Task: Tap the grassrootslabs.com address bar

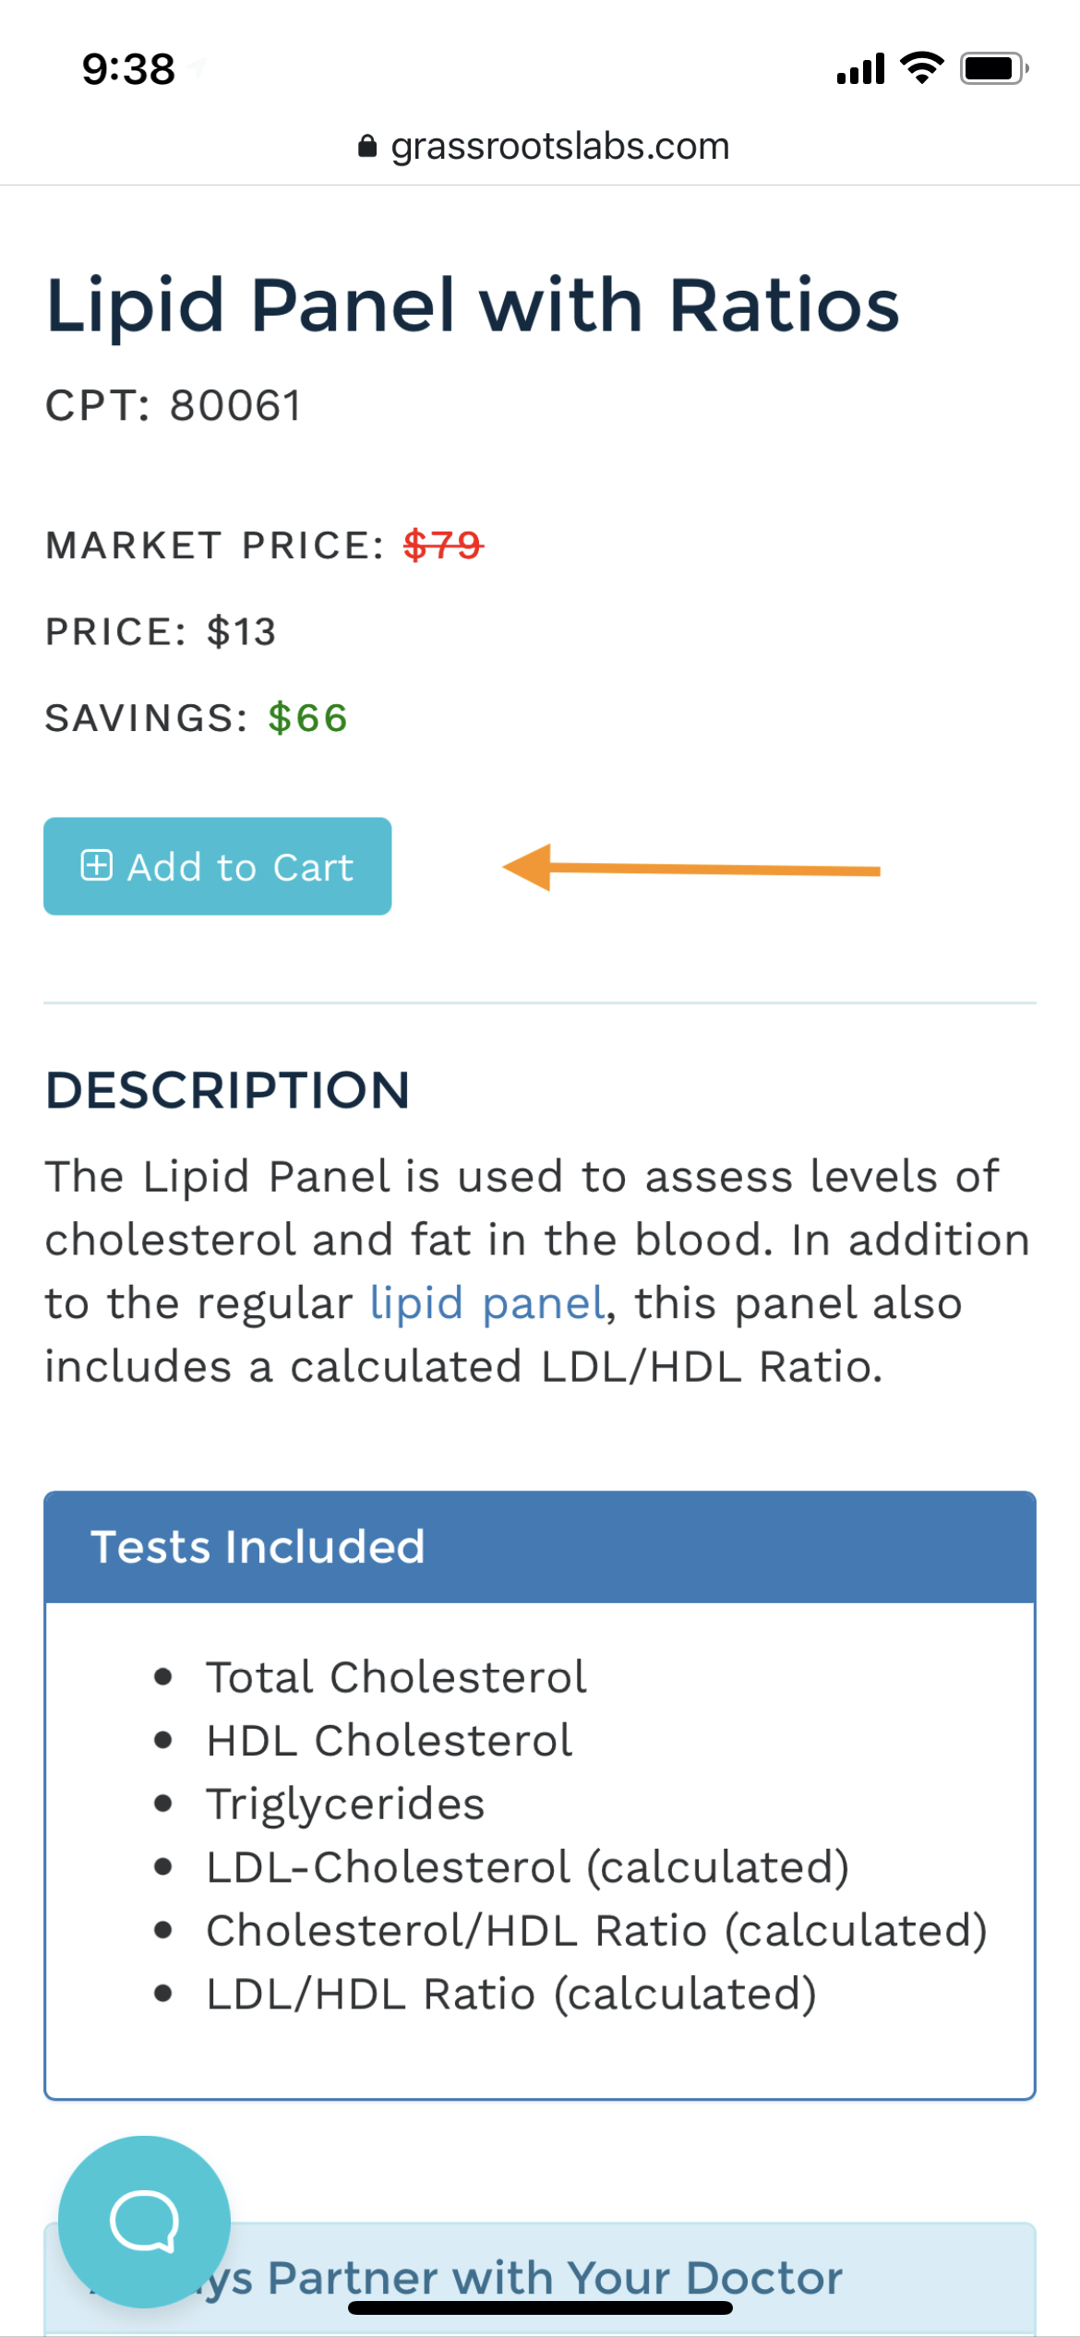Action: point(559,147)
